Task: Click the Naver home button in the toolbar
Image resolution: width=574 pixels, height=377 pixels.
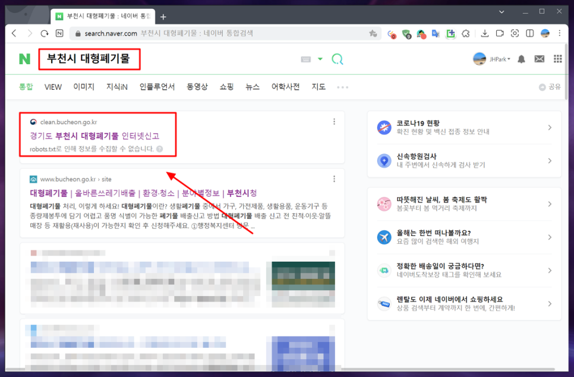Action: [59, 33]
